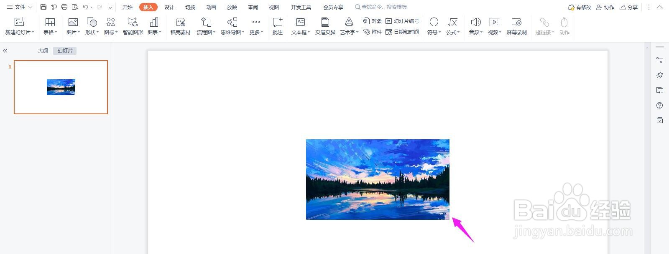The image size is (669, 254).
Task: Click the 文本框 (Text Box) icon
Action: [x=300, y=22]
